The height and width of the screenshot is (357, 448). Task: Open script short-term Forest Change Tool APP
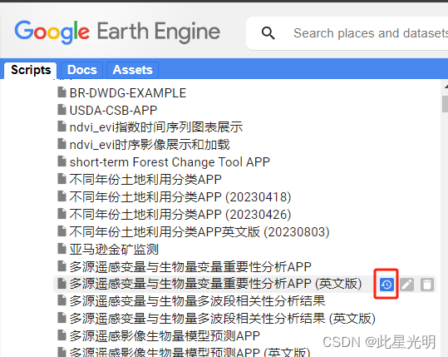point(170,162)
